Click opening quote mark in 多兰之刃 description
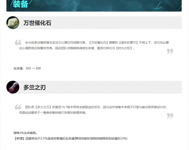Viewport: 189px width, 150px height. [18, 107]
